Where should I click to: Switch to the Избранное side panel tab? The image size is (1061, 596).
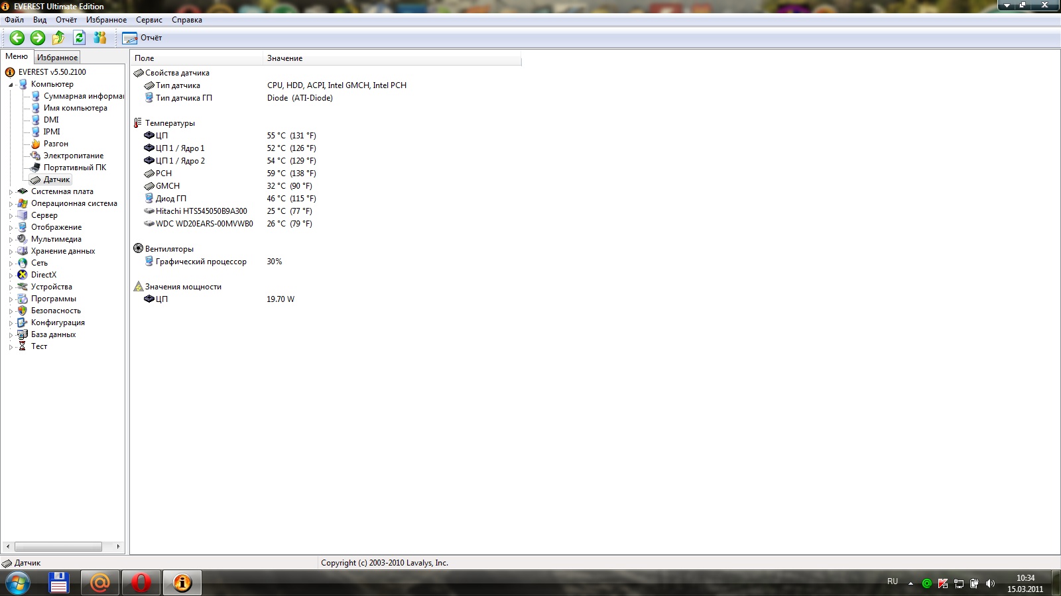coord(57,58)
